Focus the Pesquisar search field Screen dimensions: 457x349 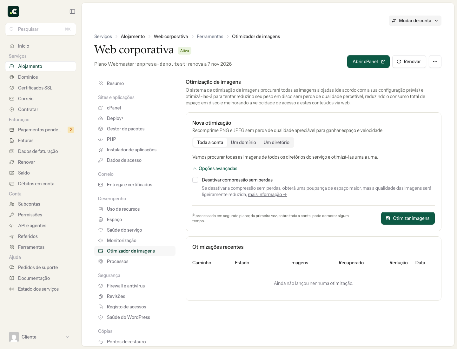click(41, 29)
